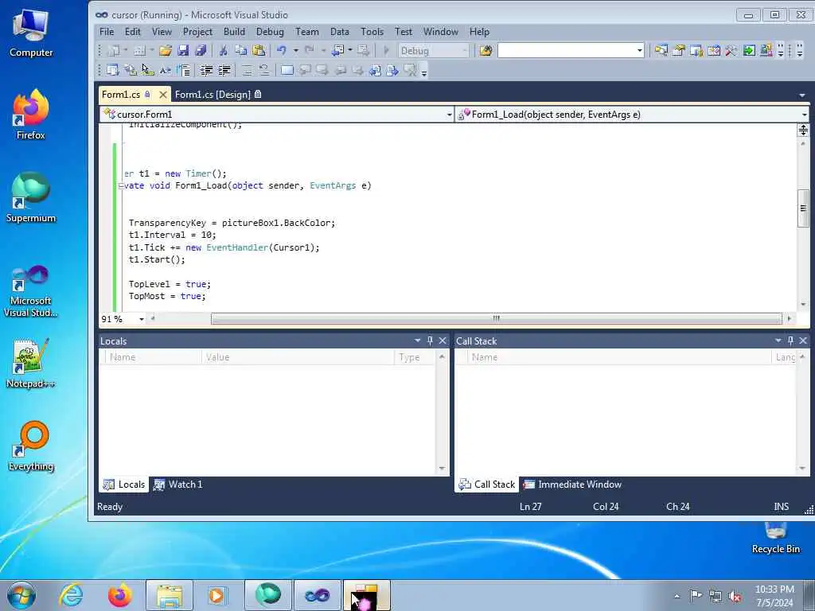Toggle auto-hide pin on the Call Stack panel
The height and width of the screenshot is (611, 815).
point(790,341)
